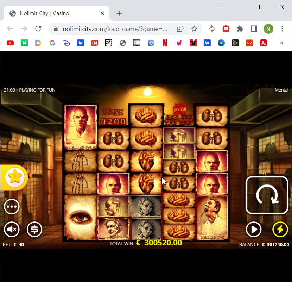
Task: Open the bet amount dollar-sign button
Action: [x=34, y=229]
